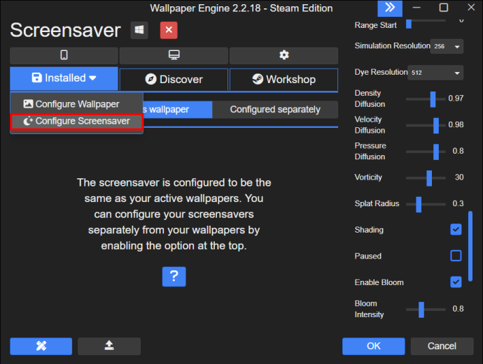Adjust the Range Start slider
The height and width of the screenshot is (364, 483).
[x=426, y=23]
